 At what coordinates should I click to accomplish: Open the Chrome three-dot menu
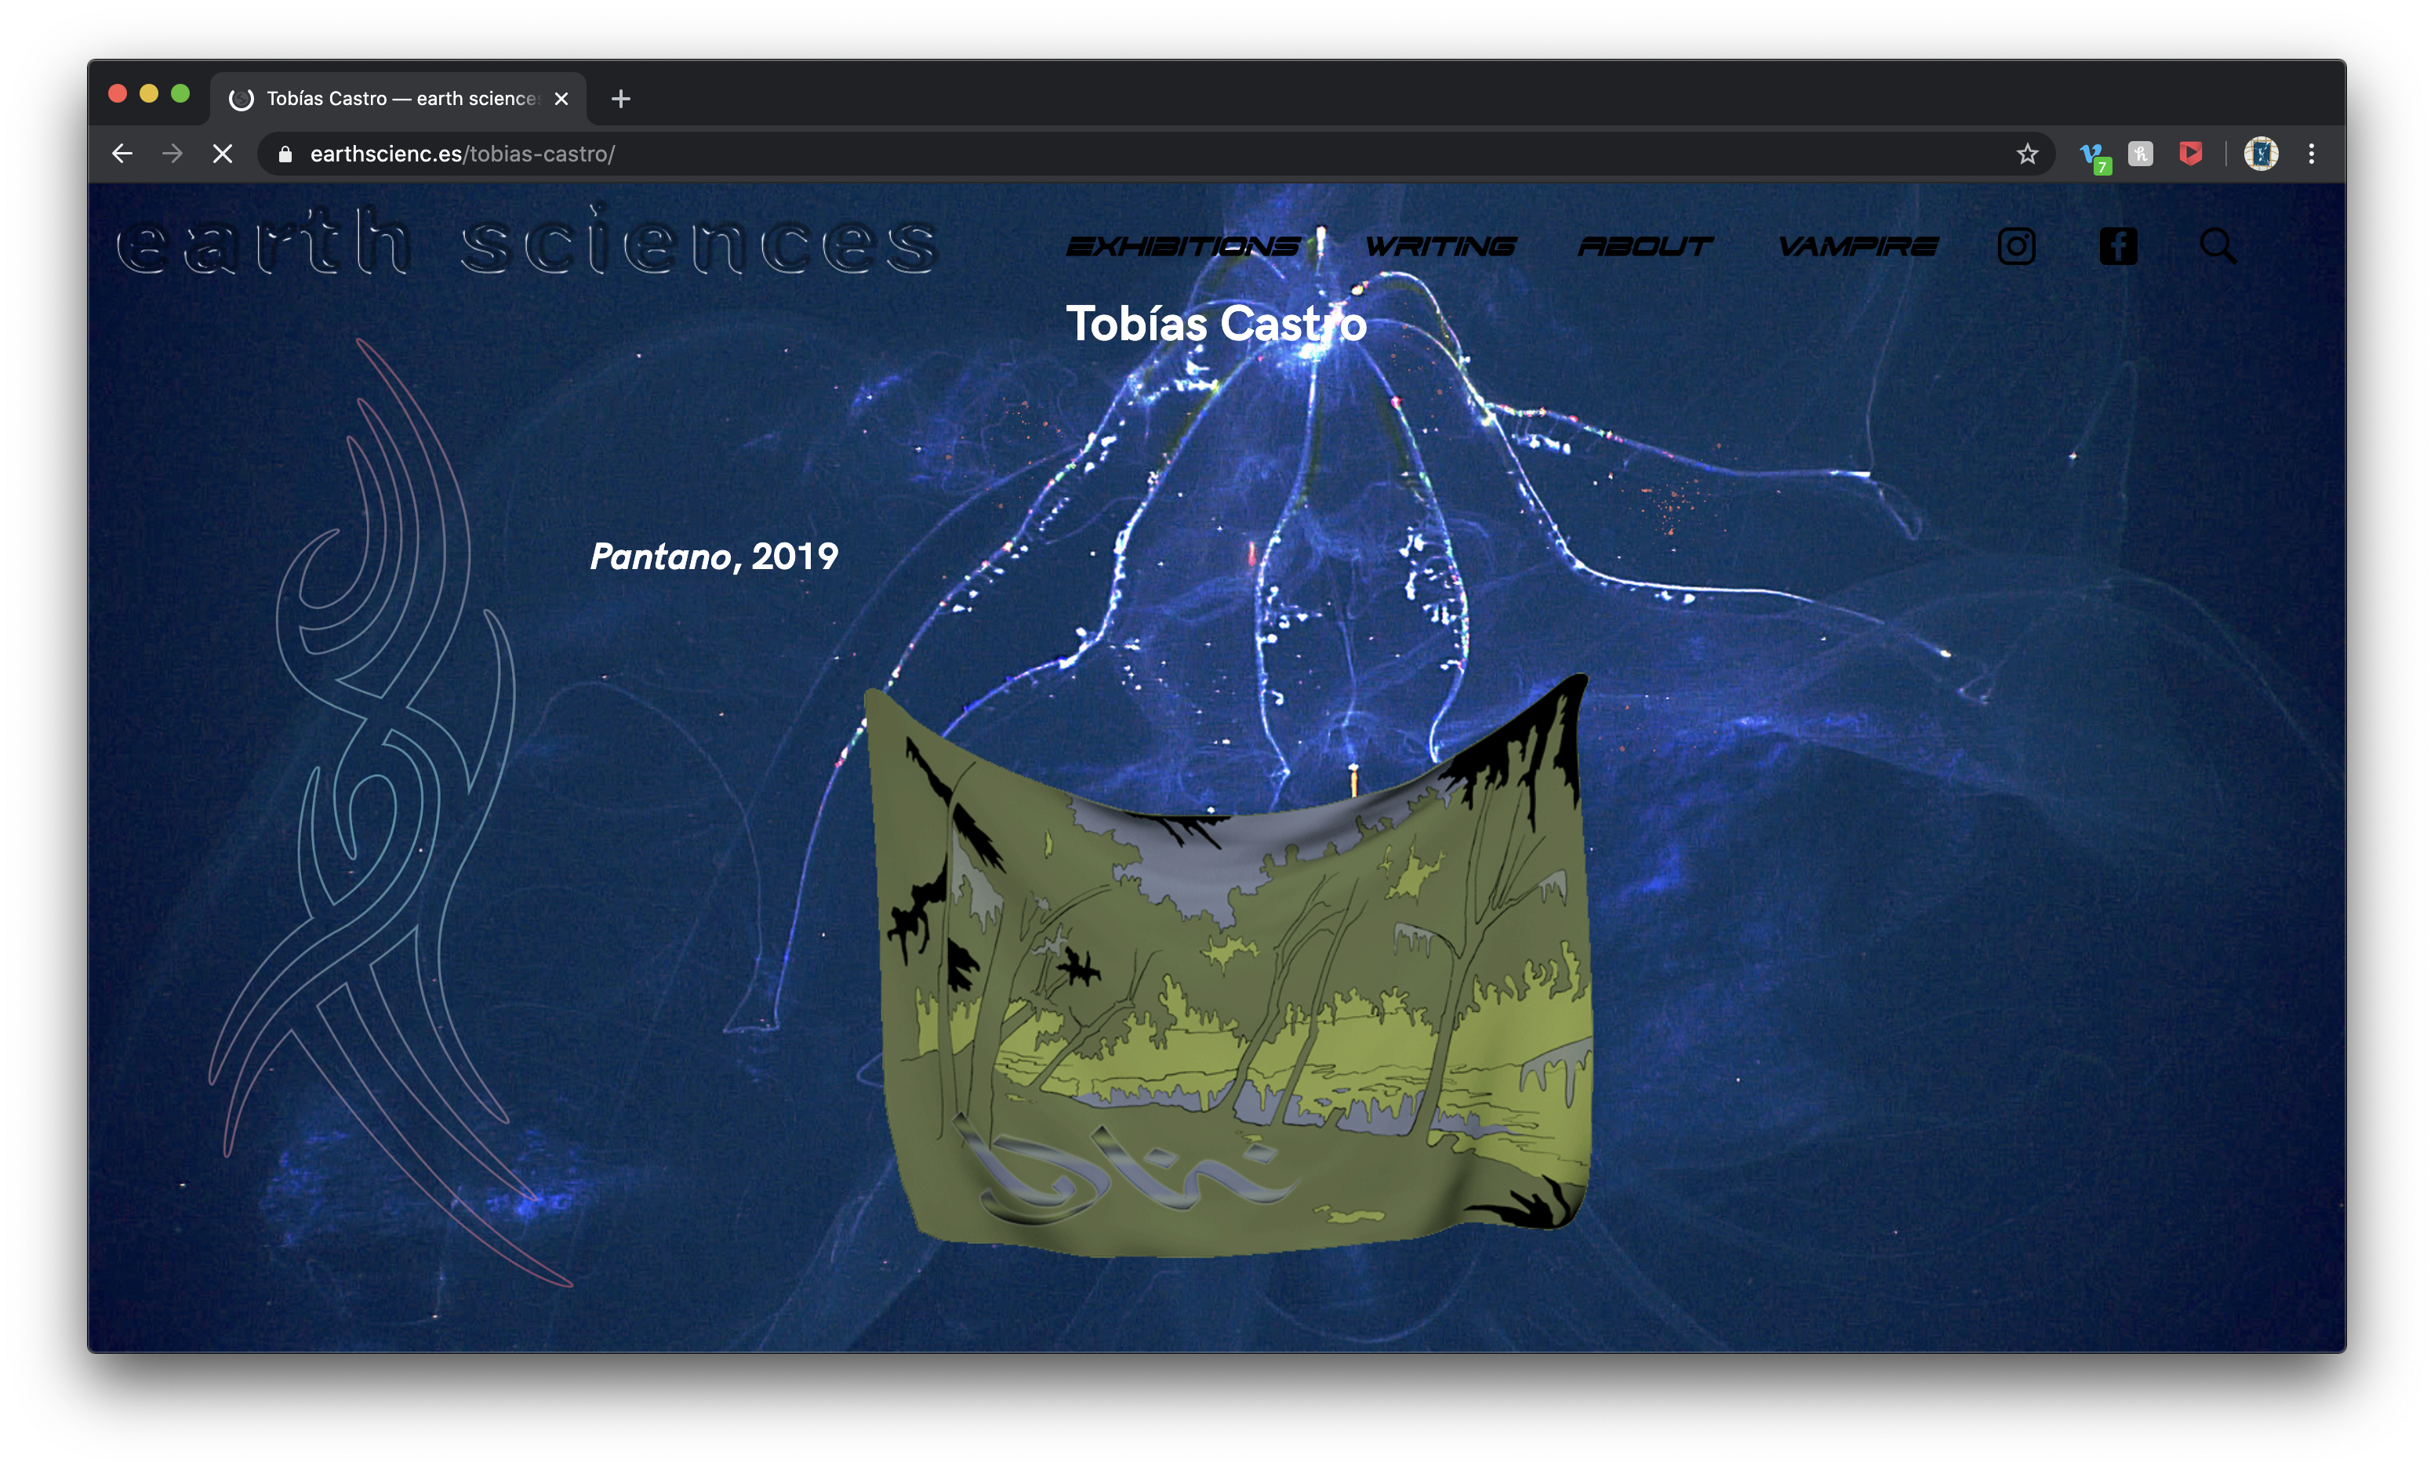click(x=2312, y=154)
